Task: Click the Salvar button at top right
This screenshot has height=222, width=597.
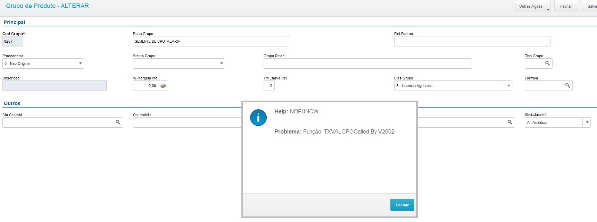Action: tap(590, 6)
